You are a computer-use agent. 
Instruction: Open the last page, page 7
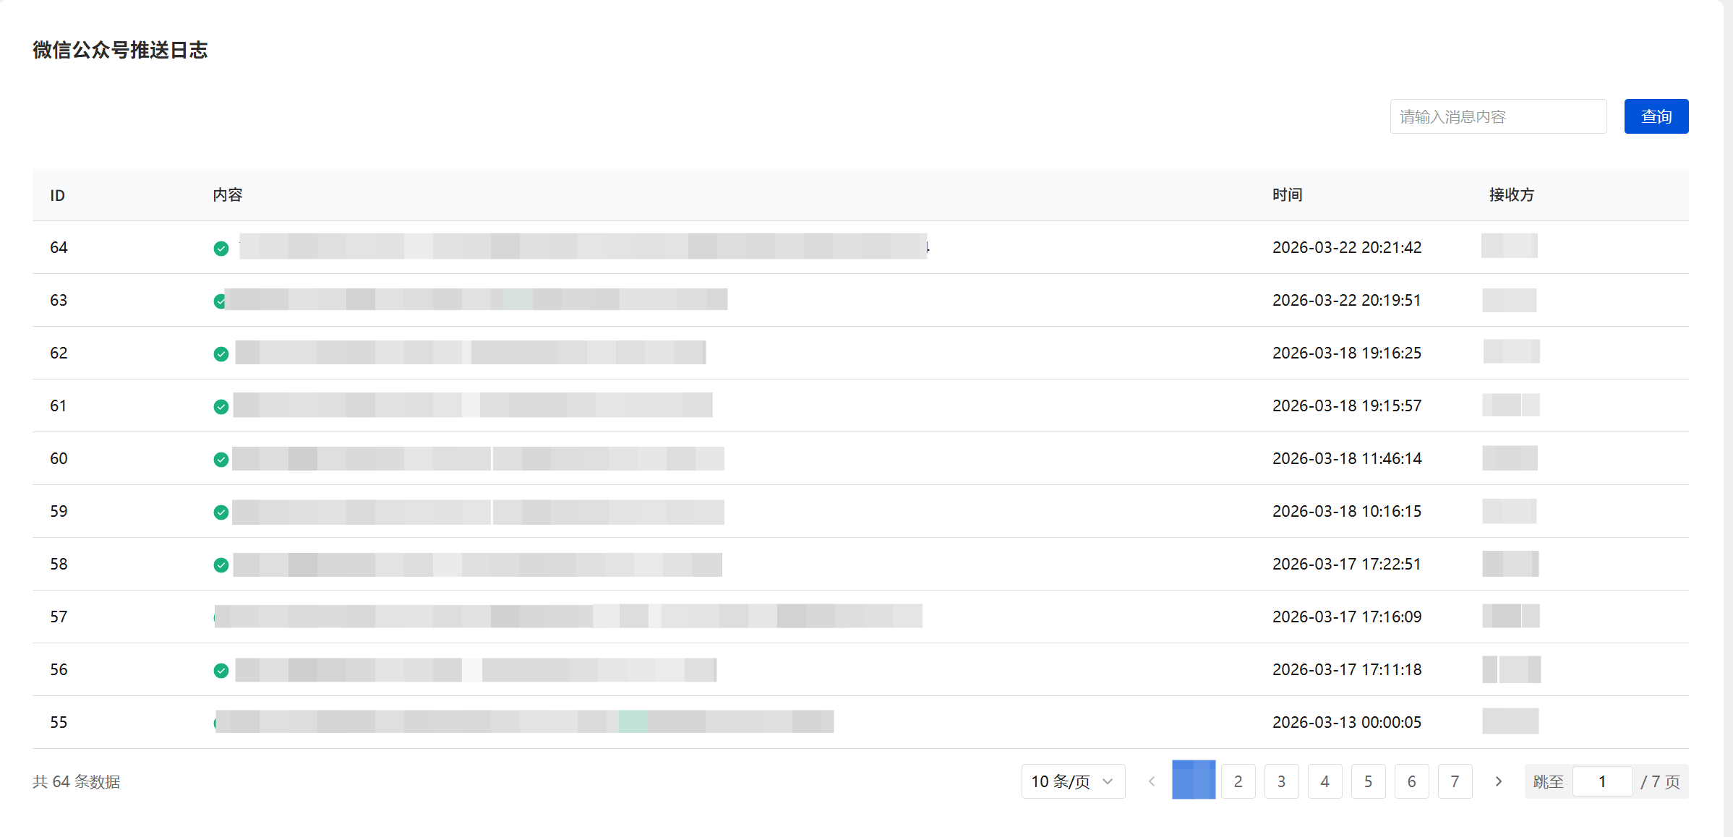[x=1455, y=781]
